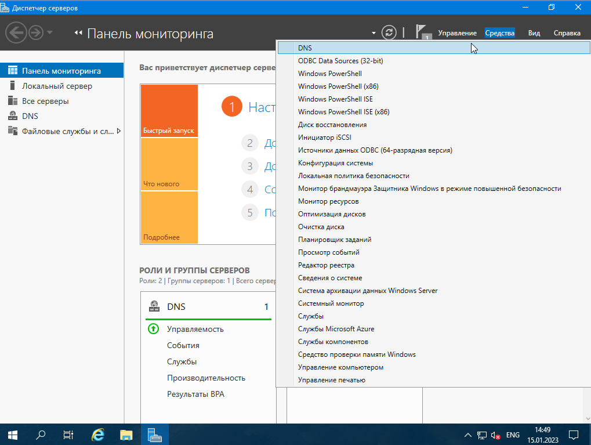This screenshot has height=445, width=591.
Task: Select DNS in the left sidebar
Action: [62, 116]
